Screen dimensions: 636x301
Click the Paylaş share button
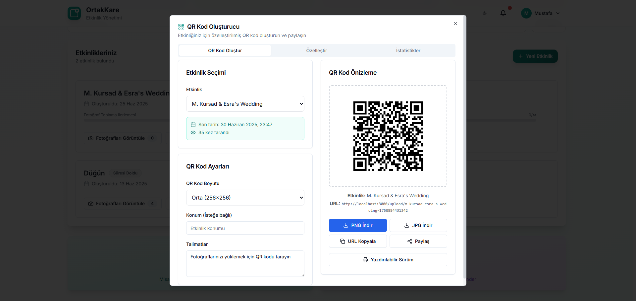point(418,241)
